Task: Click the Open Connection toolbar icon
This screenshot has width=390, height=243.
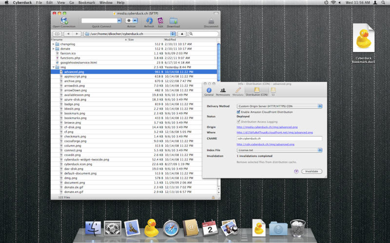Action: (64, 21)
